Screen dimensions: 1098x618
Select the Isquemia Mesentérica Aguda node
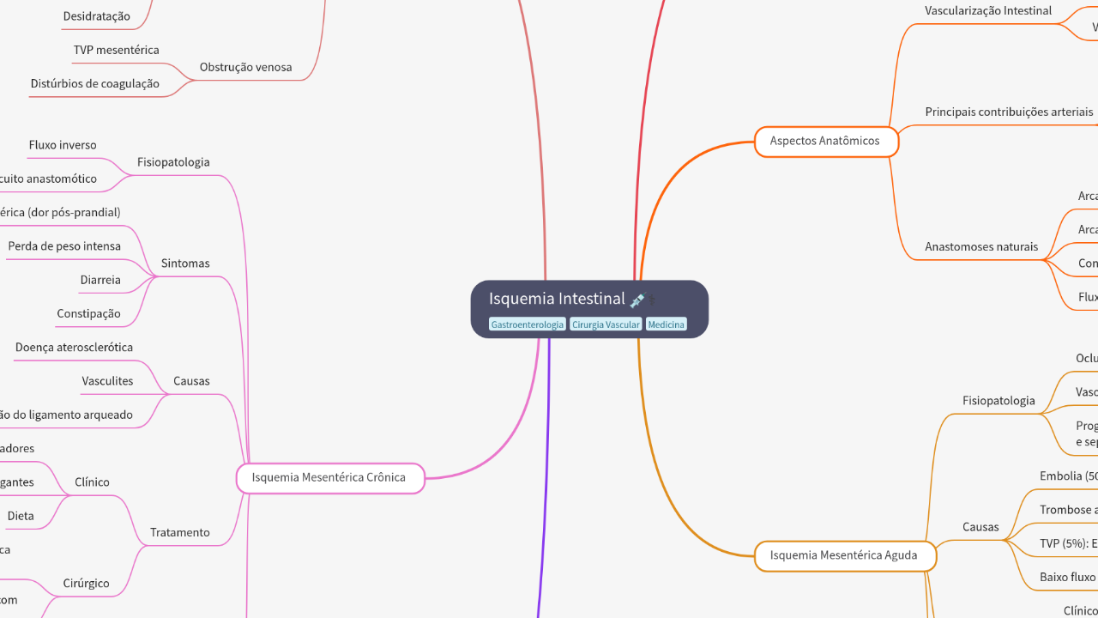[x=845, y=556]
